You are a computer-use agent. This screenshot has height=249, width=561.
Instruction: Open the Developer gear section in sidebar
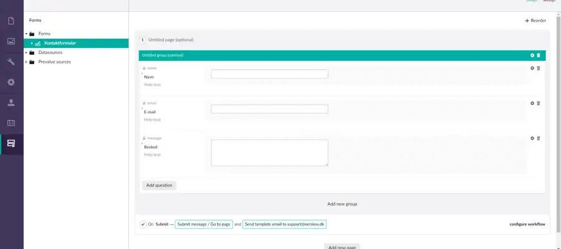(11, 82)
